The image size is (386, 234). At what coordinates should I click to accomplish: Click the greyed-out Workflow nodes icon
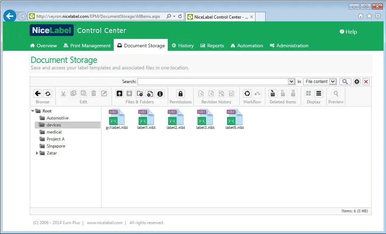point(257,94)
